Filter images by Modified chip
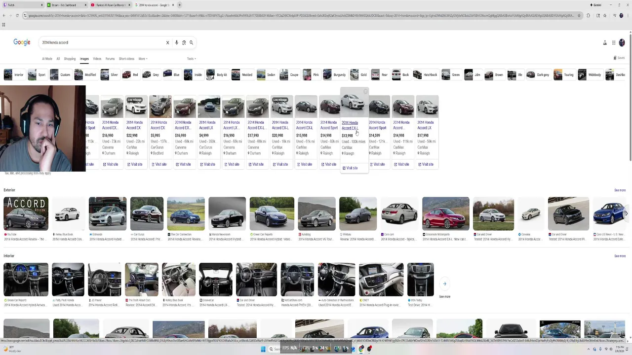Screen dimensions: 632x355 click(85, 75)
